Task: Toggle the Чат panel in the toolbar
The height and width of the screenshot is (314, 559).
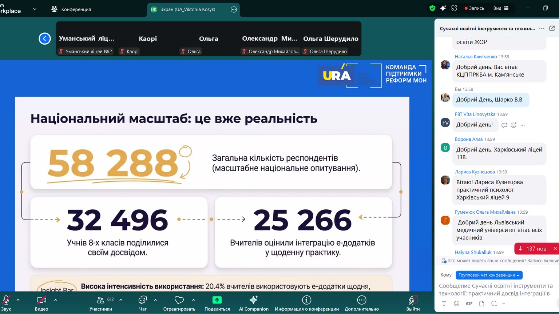Action: (143, 300)
